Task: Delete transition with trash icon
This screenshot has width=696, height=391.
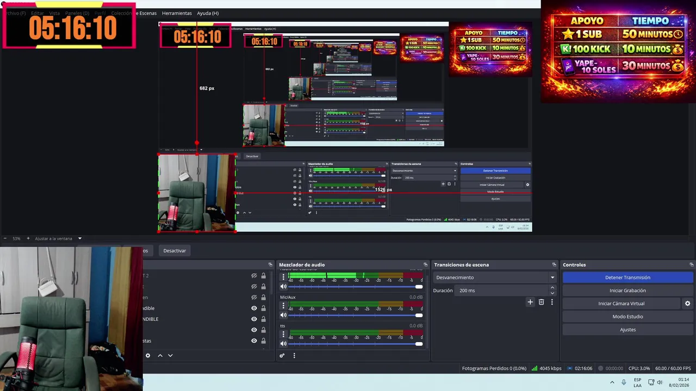Action: point(541,302)
